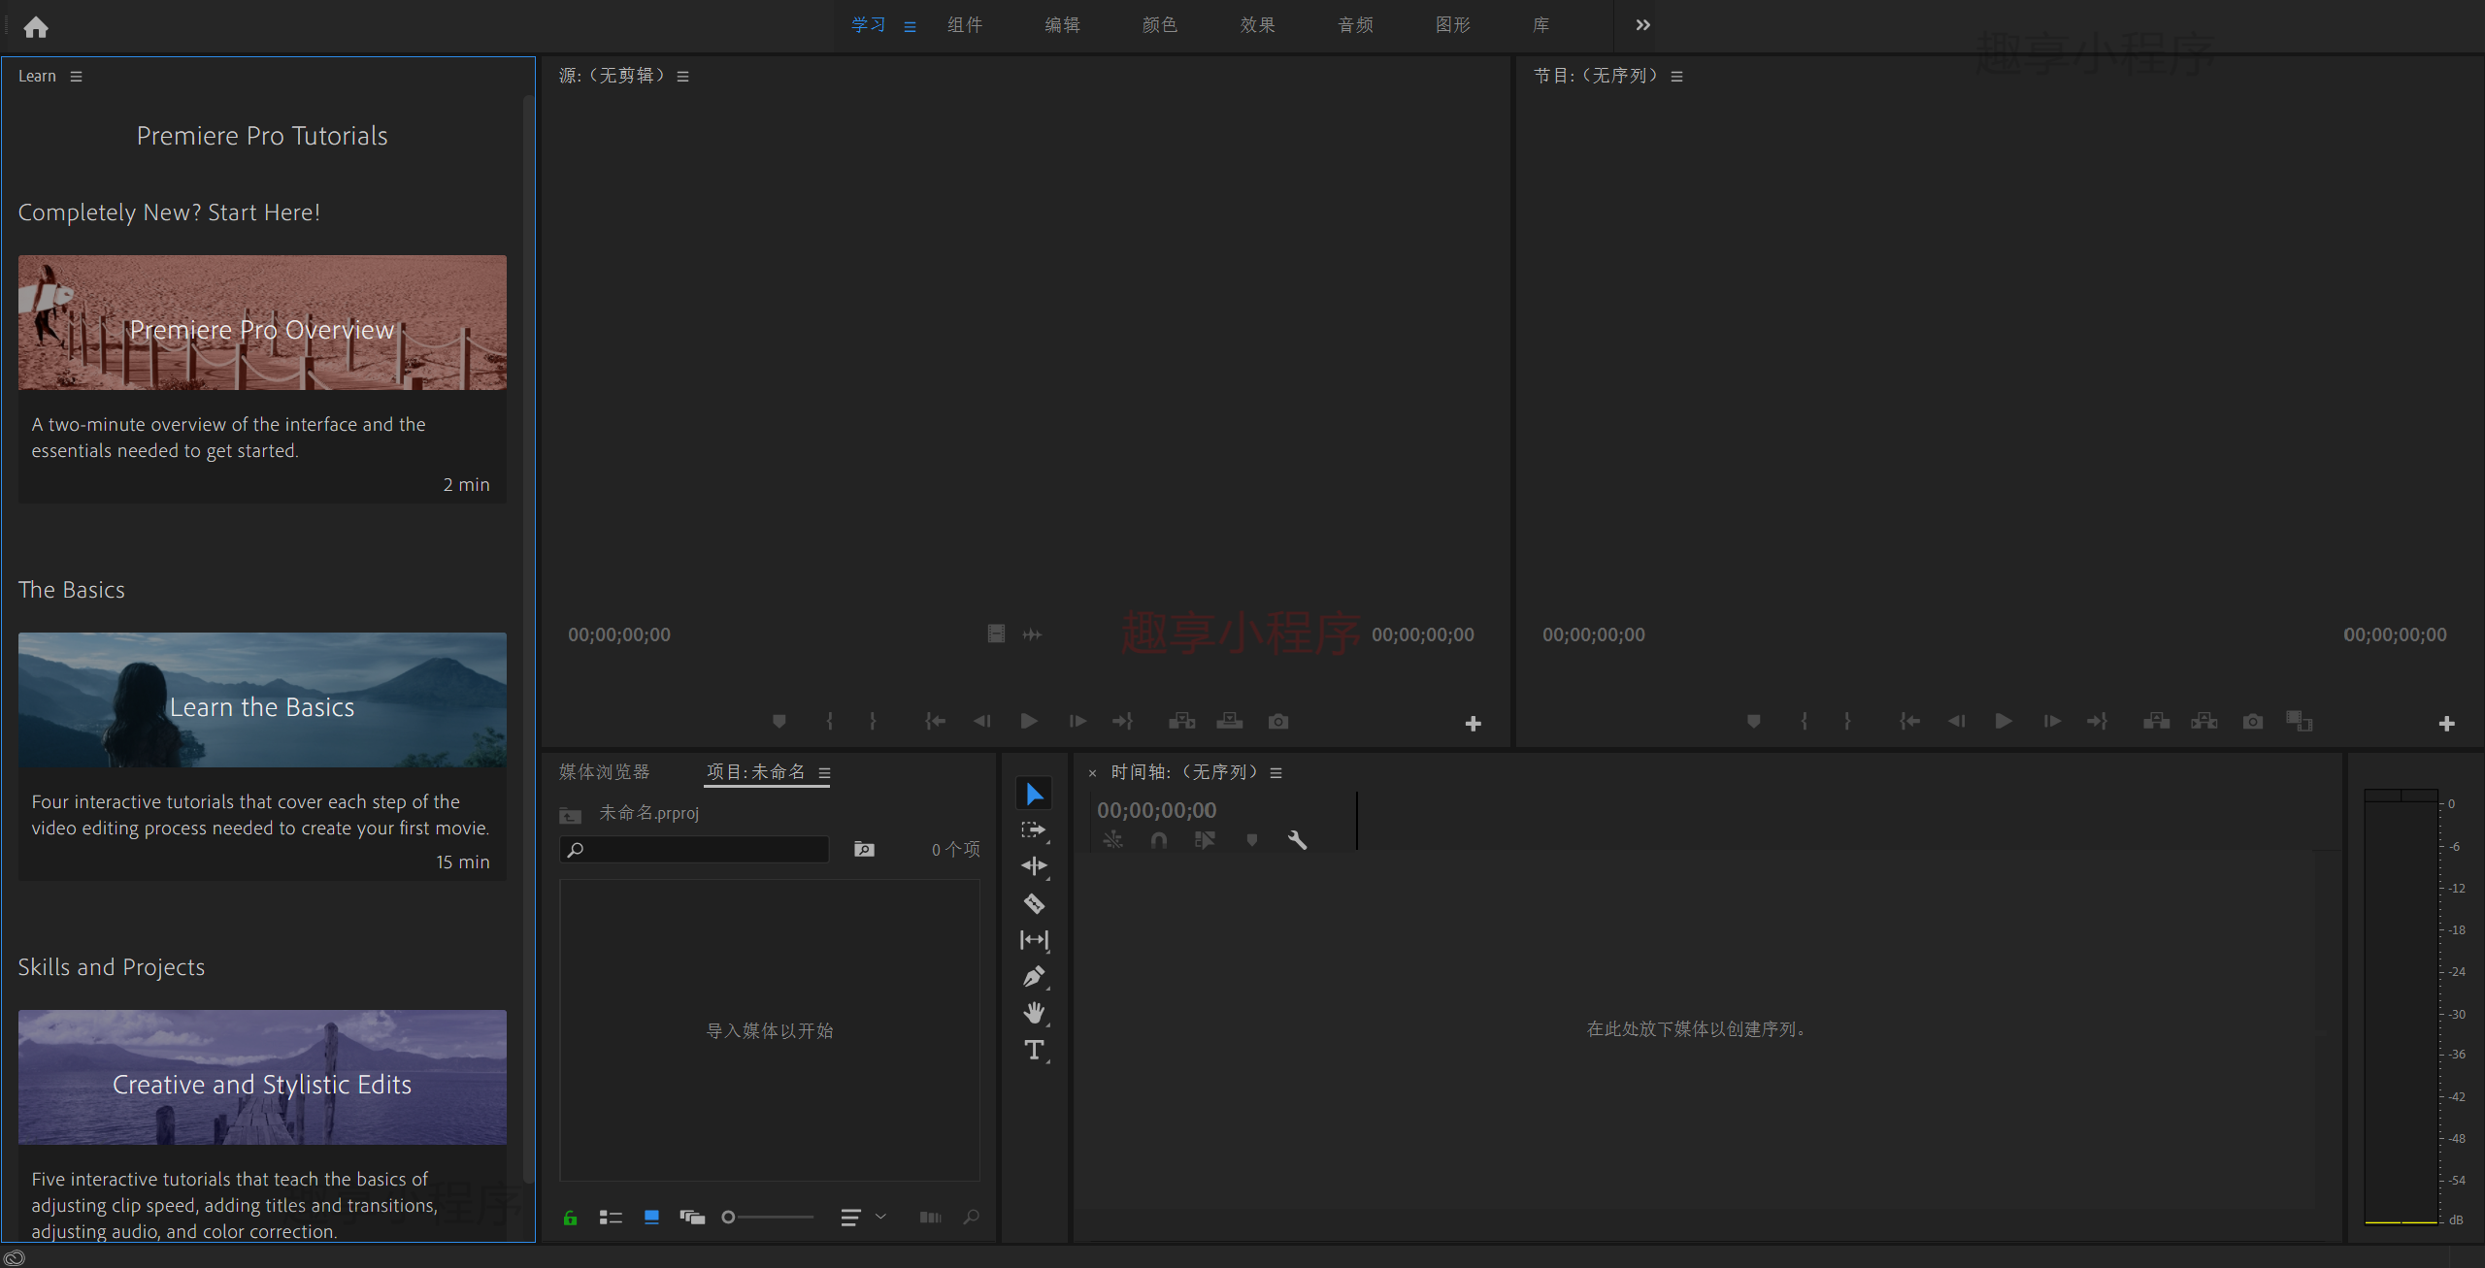Toggle snap to timeline in sequence panel

1160,838
